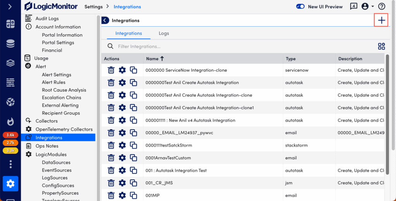Image resolution: width=396 pixels, height=201 pixels.
Task: Switch to the Logs tab
Action: [164, 34]
